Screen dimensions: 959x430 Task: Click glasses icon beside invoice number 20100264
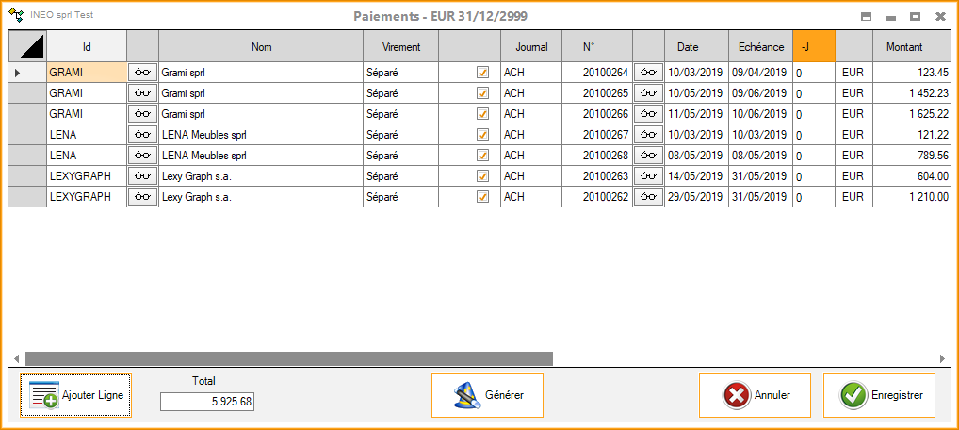pos(648,73)
